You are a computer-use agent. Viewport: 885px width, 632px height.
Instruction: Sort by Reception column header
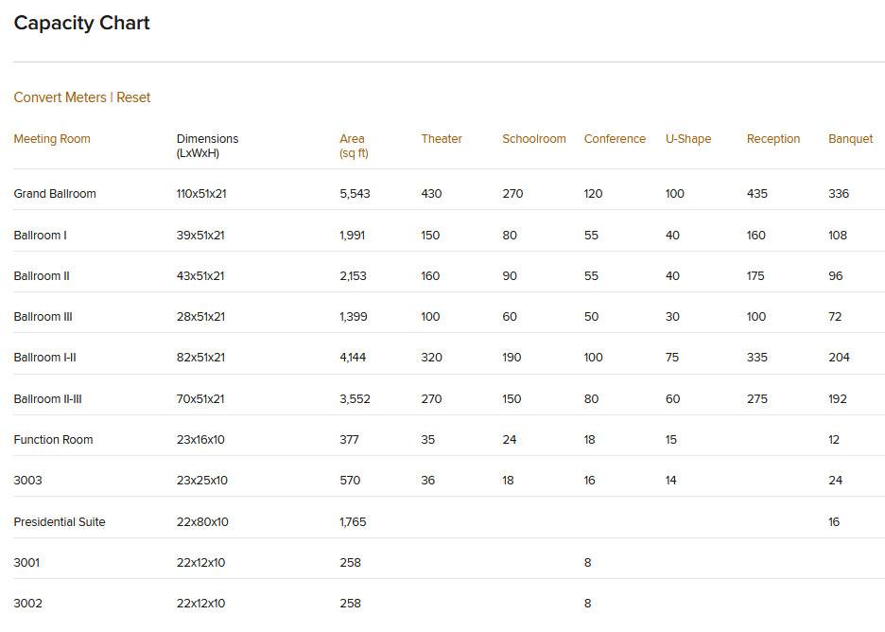pyautogui.click(x=773, y=139)
